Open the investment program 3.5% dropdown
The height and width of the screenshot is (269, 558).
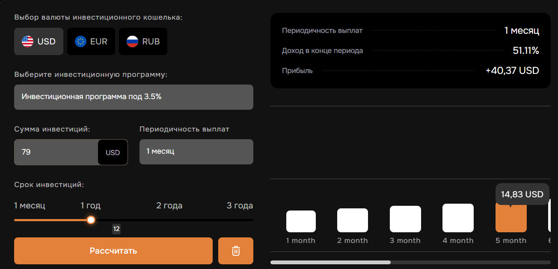click(134, 97)
